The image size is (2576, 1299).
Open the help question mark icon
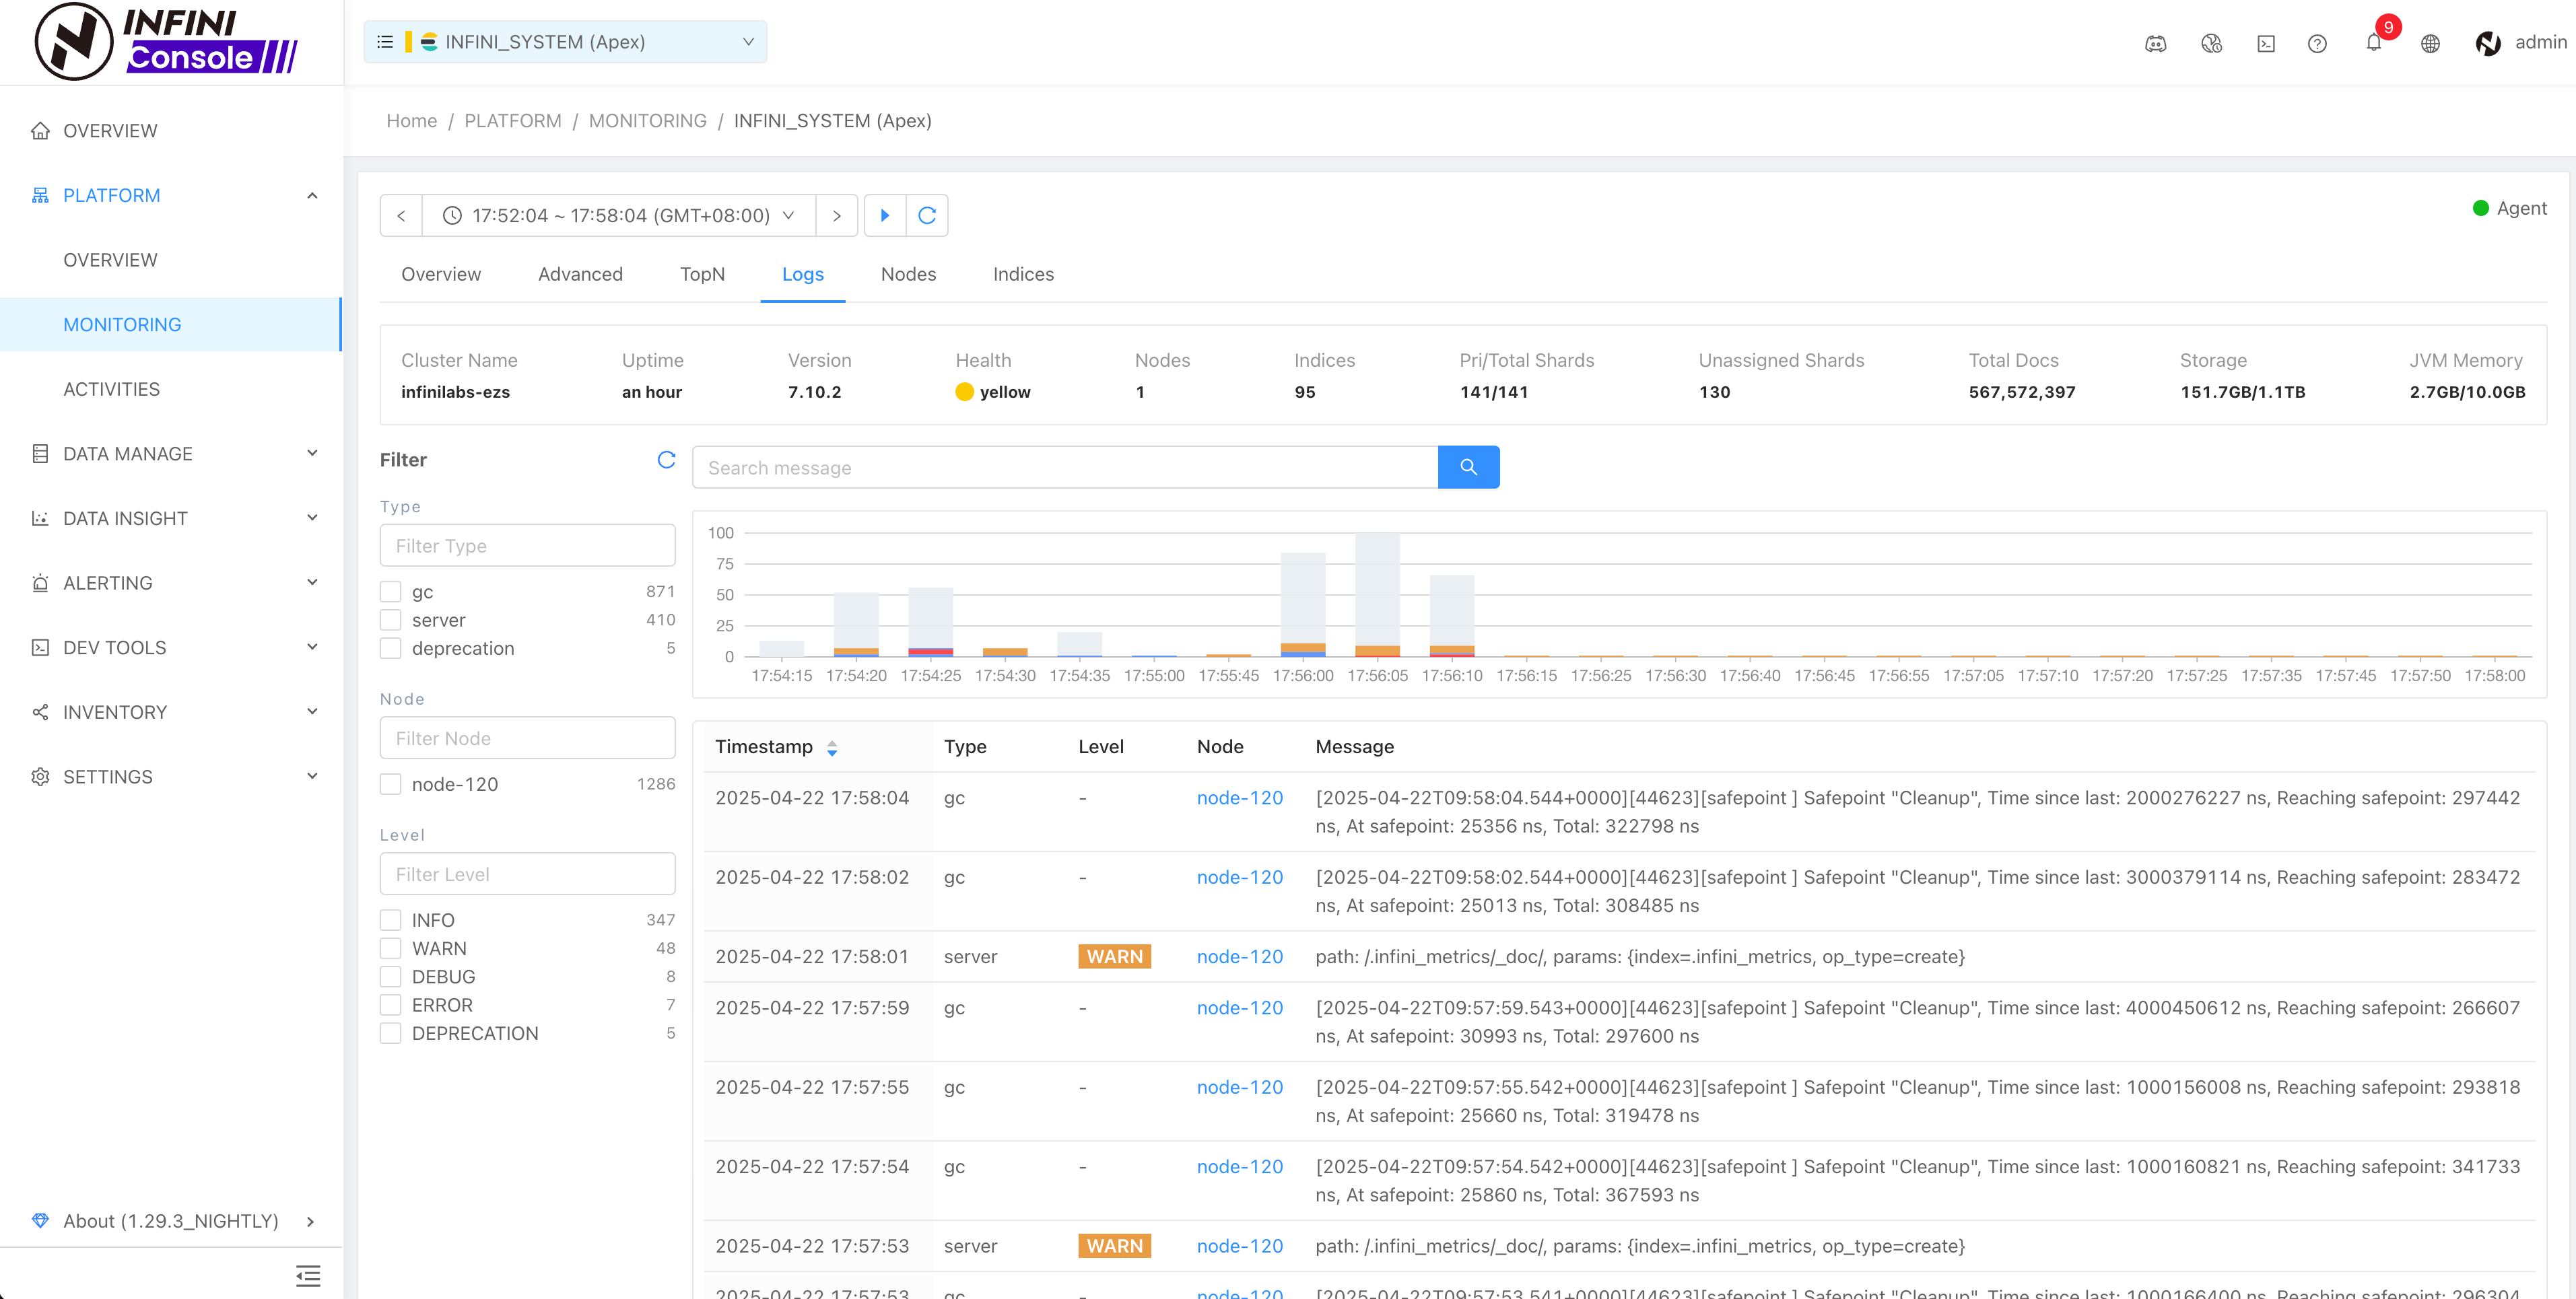click(x=2316, y=43)
